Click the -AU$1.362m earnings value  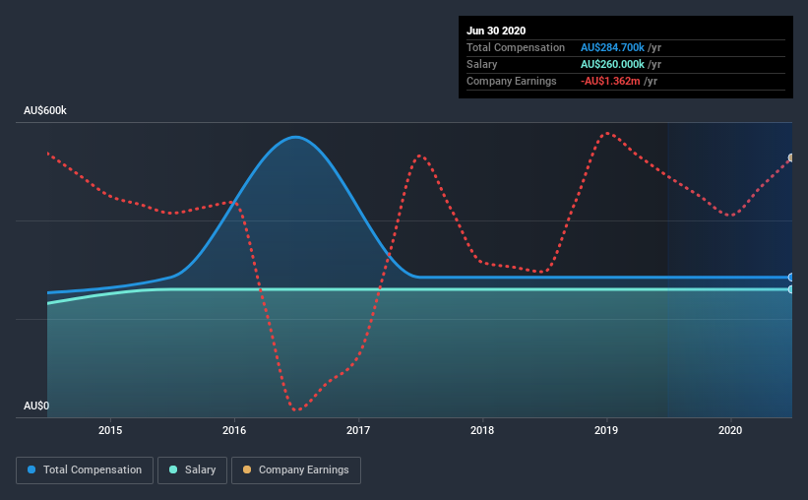point(610,82)
